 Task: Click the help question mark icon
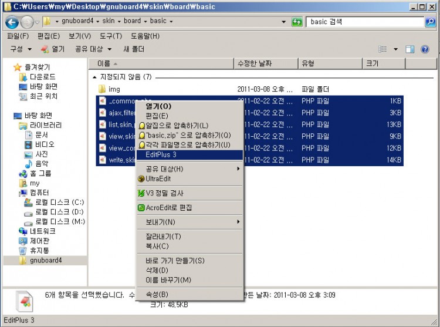425,49
